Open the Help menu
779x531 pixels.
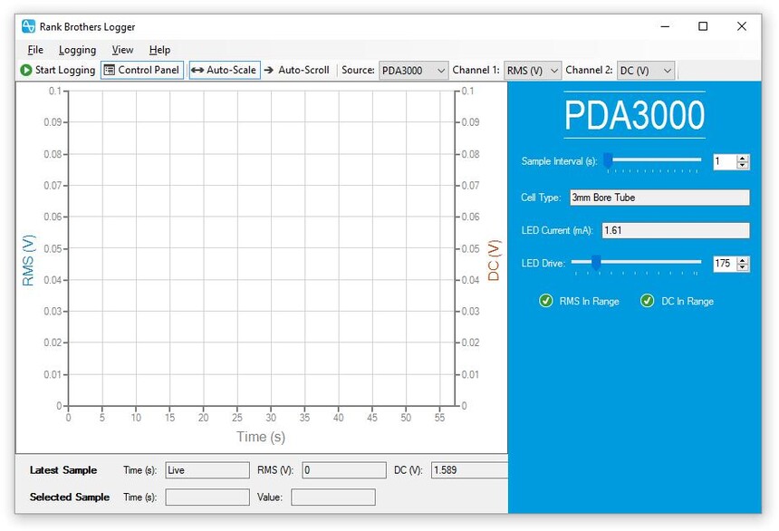159,50
